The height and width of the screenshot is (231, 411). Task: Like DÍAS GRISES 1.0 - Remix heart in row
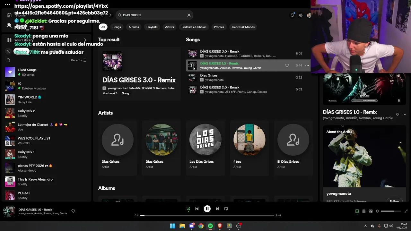(x=287, y=65)
